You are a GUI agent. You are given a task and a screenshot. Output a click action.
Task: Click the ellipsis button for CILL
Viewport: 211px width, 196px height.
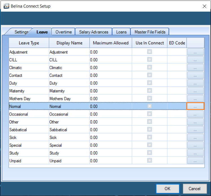pyautogui.click(x=195, y=60)
